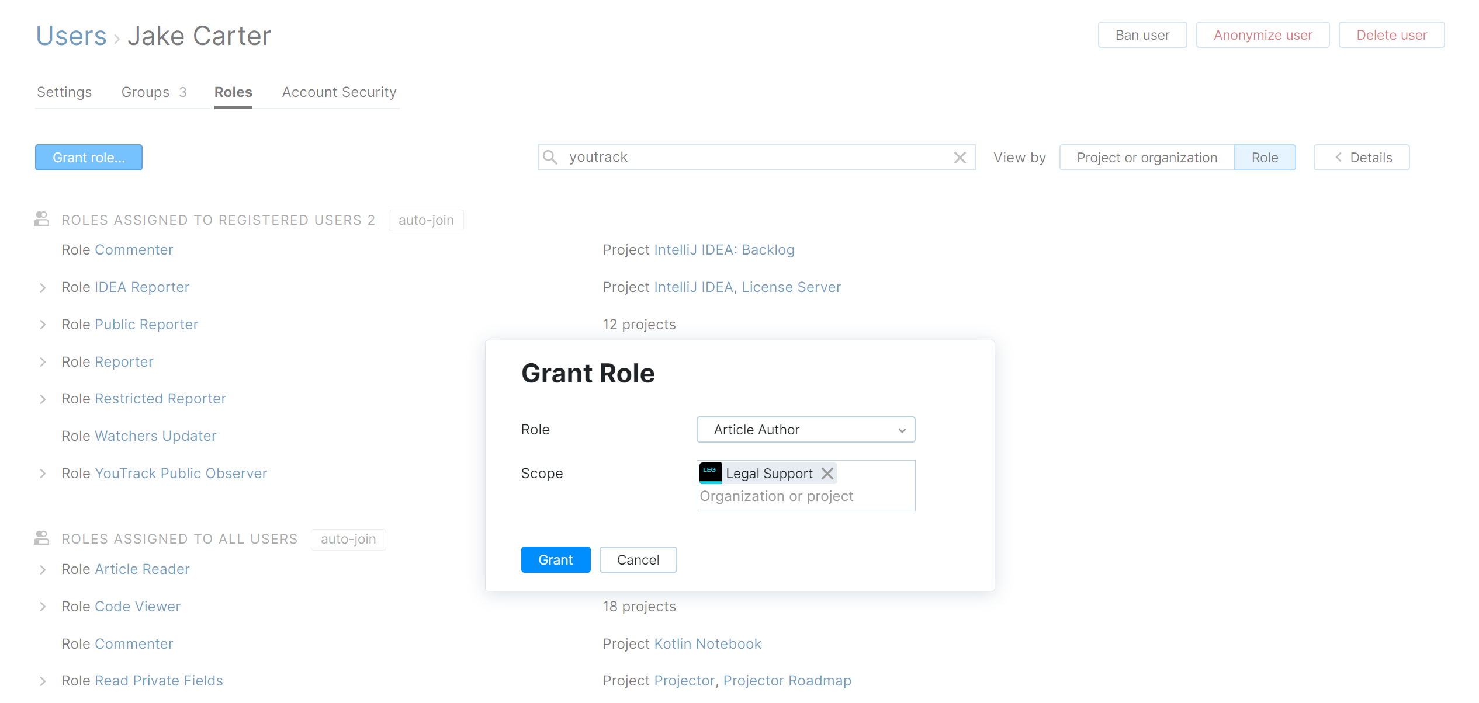The height and width of the screenshot is (703, 1479).
Task: Click the all users group icon
Action: tap(41, 538)
